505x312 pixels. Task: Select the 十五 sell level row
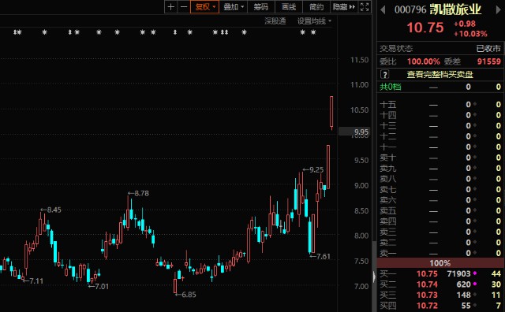point(440,105)
